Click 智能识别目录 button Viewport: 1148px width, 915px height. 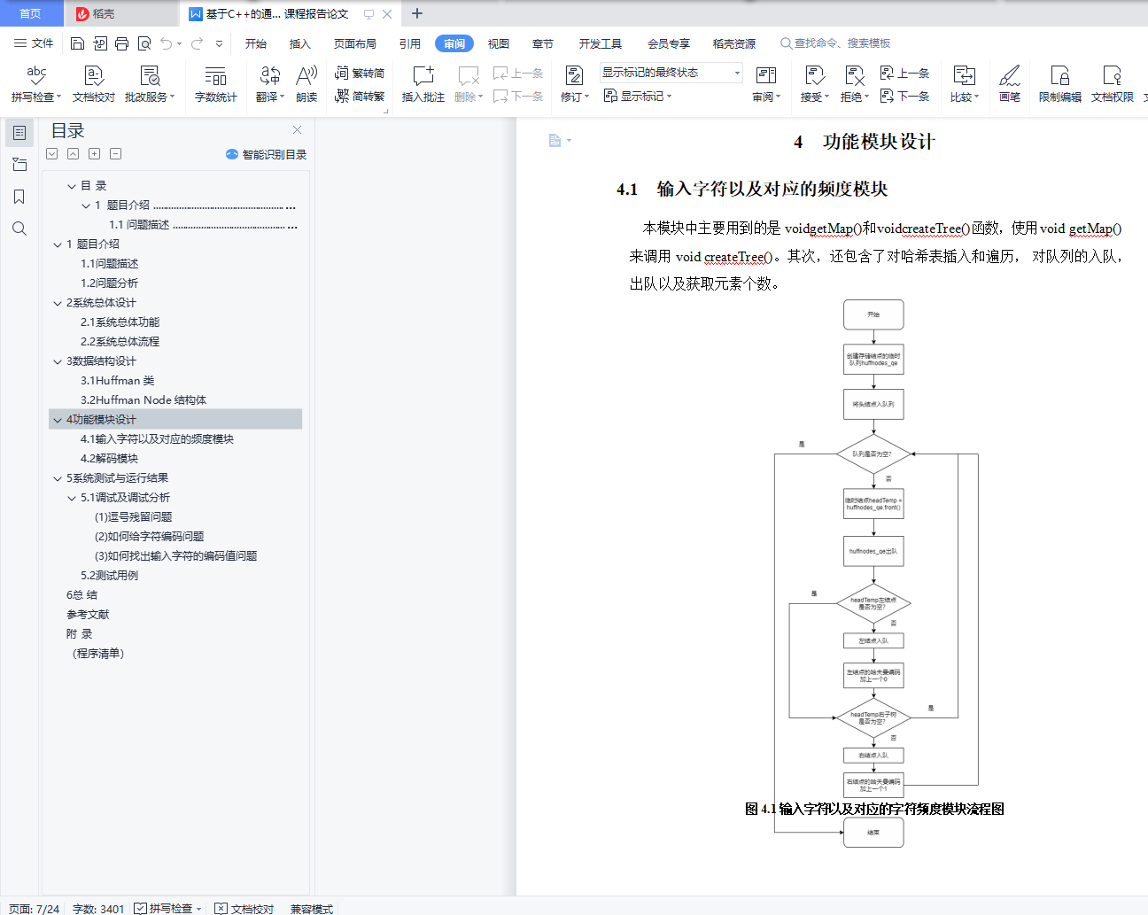[266, 154]
